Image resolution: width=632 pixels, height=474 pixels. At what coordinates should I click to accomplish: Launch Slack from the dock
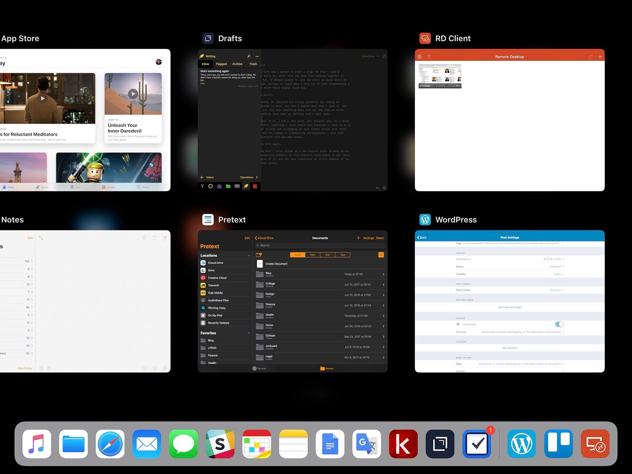[220, 444]
